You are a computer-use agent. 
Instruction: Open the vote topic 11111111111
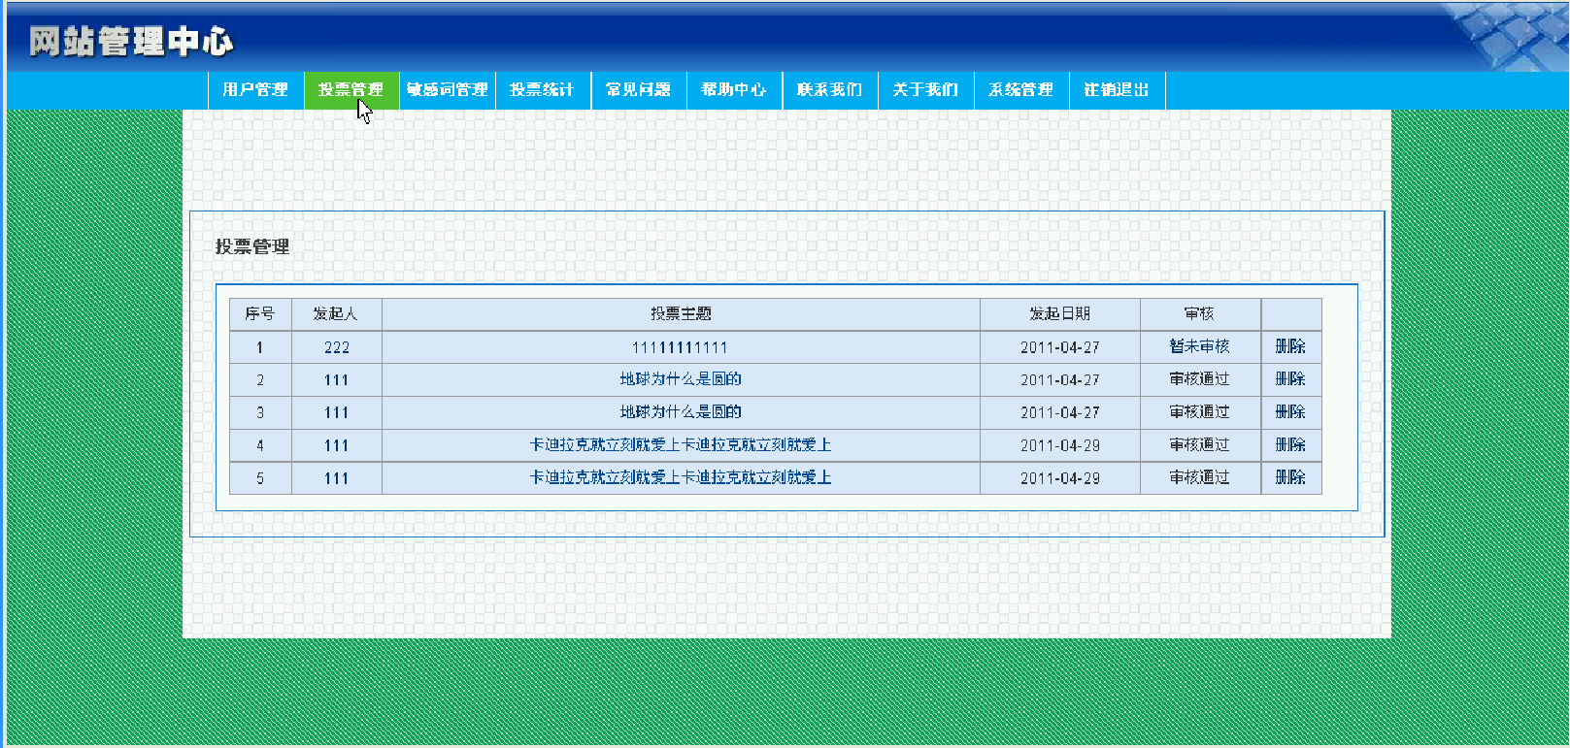coord(680,347)
